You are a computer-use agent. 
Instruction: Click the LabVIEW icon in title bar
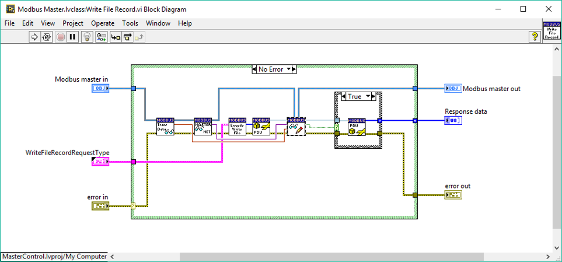(x=10, y=9)
